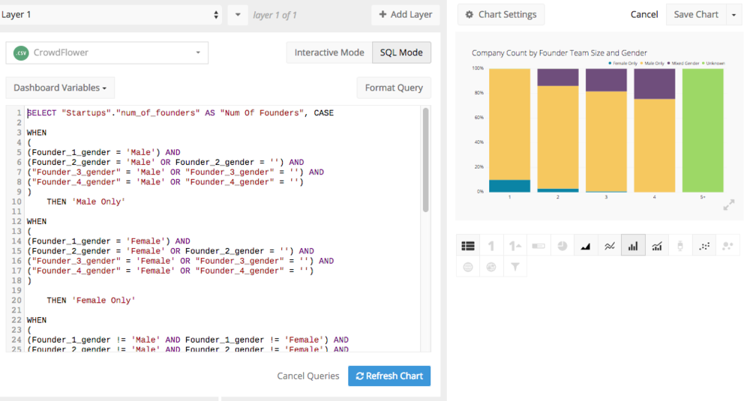Click the Female Only legend swatch
Screen dimensions: 750x401
tap(610, 63)
